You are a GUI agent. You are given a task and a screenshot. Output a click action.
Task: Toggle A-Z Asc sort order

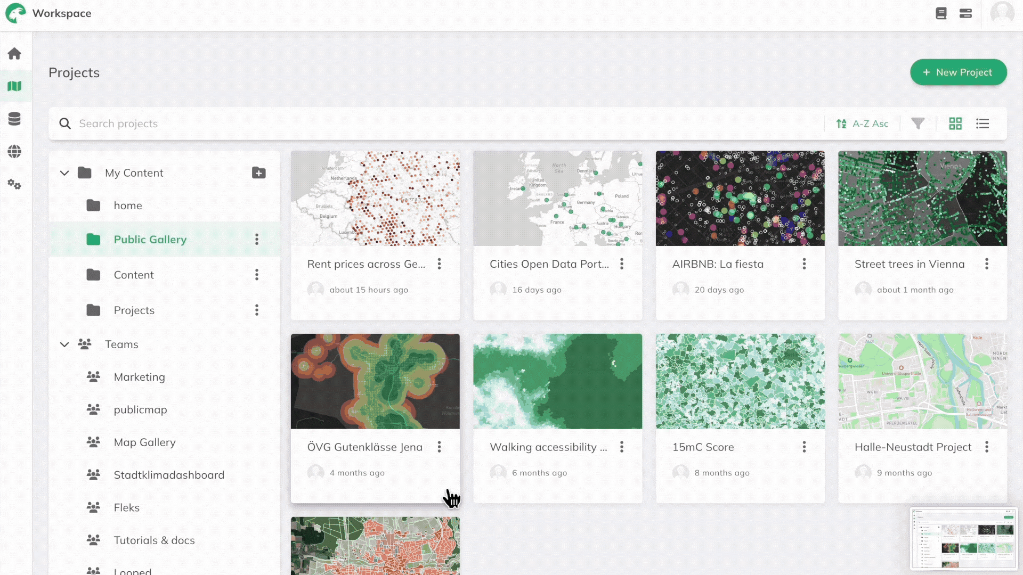point(862,124)
